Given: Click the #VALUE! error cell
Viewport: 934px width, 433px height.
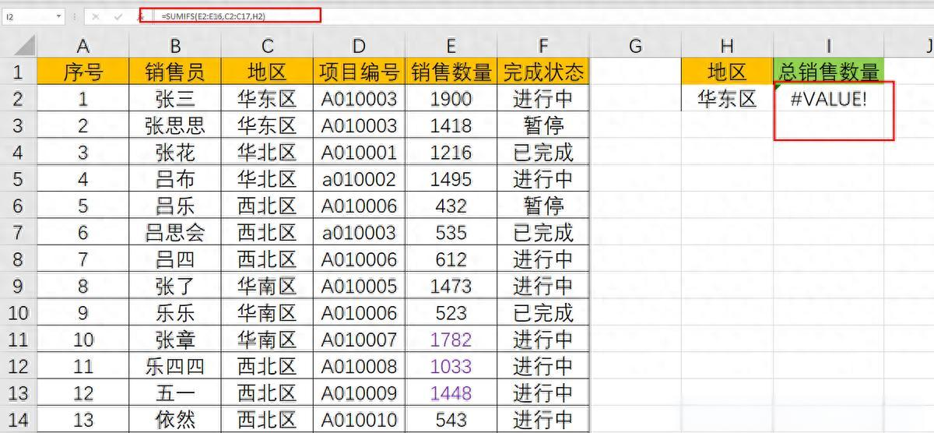Looking at the screenshot, I should coord(829,99).
